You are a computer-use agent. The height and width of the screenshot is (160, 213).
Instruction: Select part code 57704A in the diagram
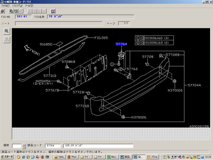point(194,85)
